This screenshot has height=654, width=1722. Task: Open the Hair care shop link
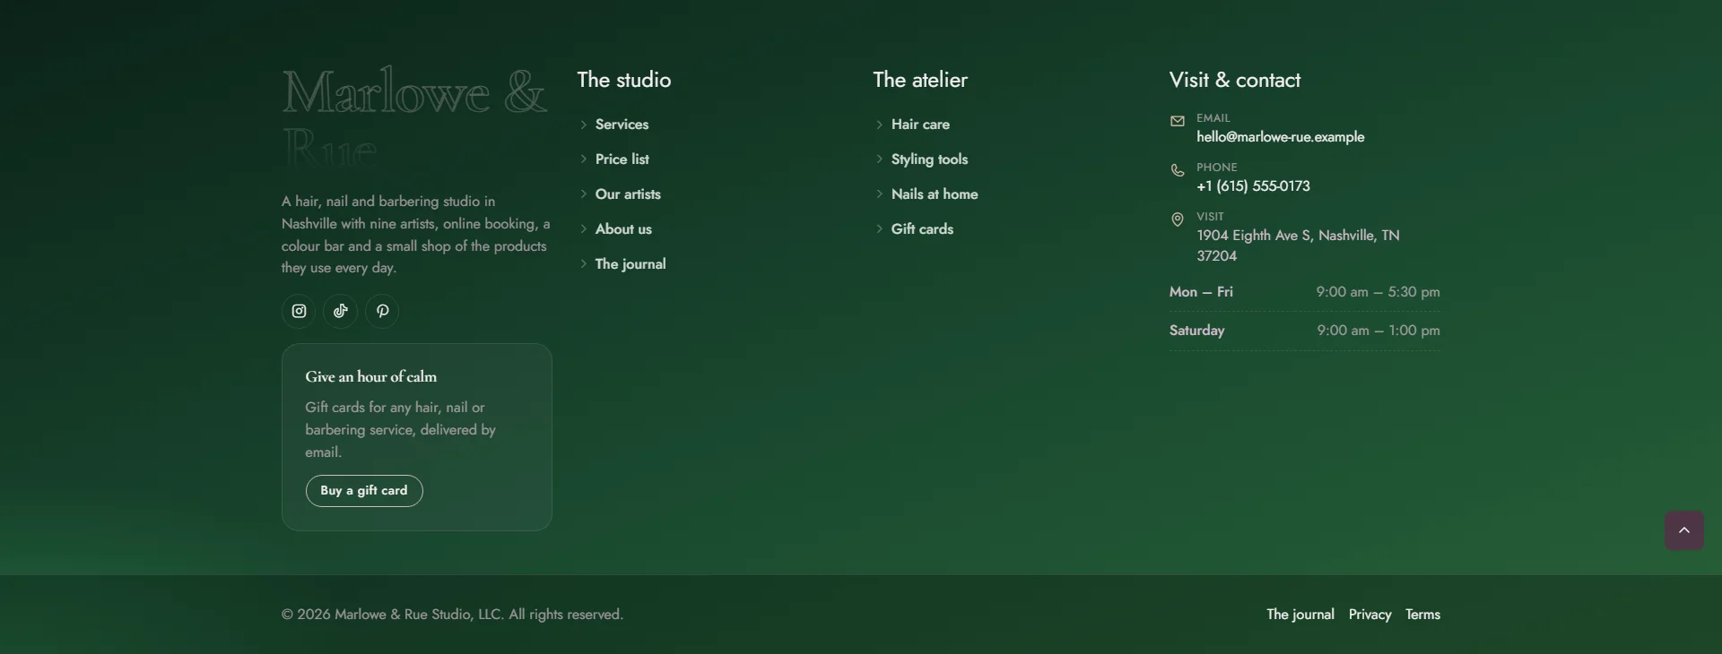tap(920, 125)
